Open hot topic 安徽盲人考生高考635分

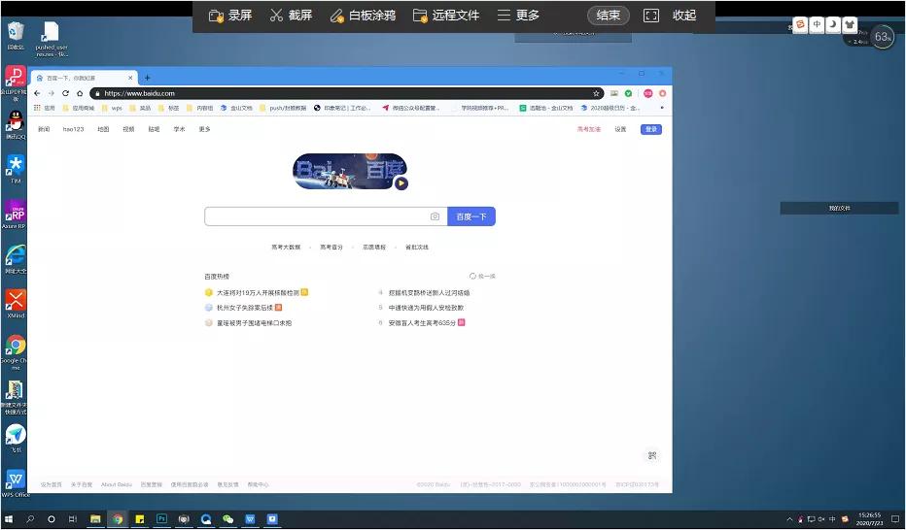point(422,322)
